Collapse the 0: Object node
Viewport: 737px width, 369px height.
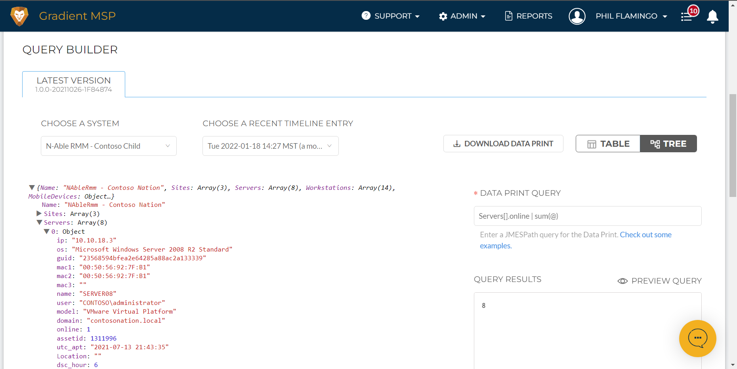pyautogui.click(x=47, y=231)
